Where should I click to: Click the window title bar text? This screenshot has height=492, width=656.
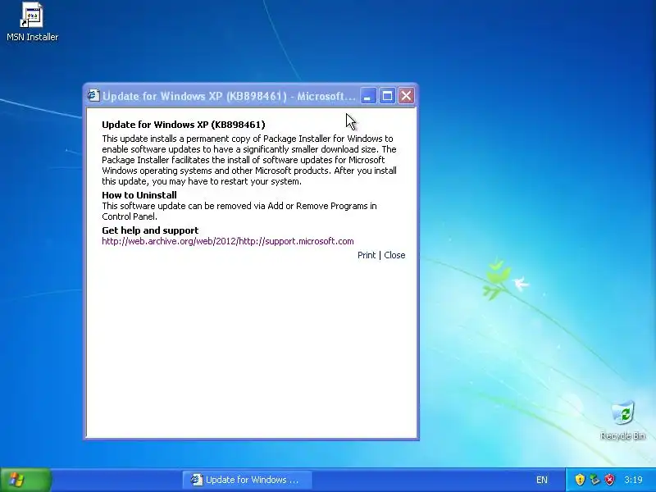tap(229, 96)
